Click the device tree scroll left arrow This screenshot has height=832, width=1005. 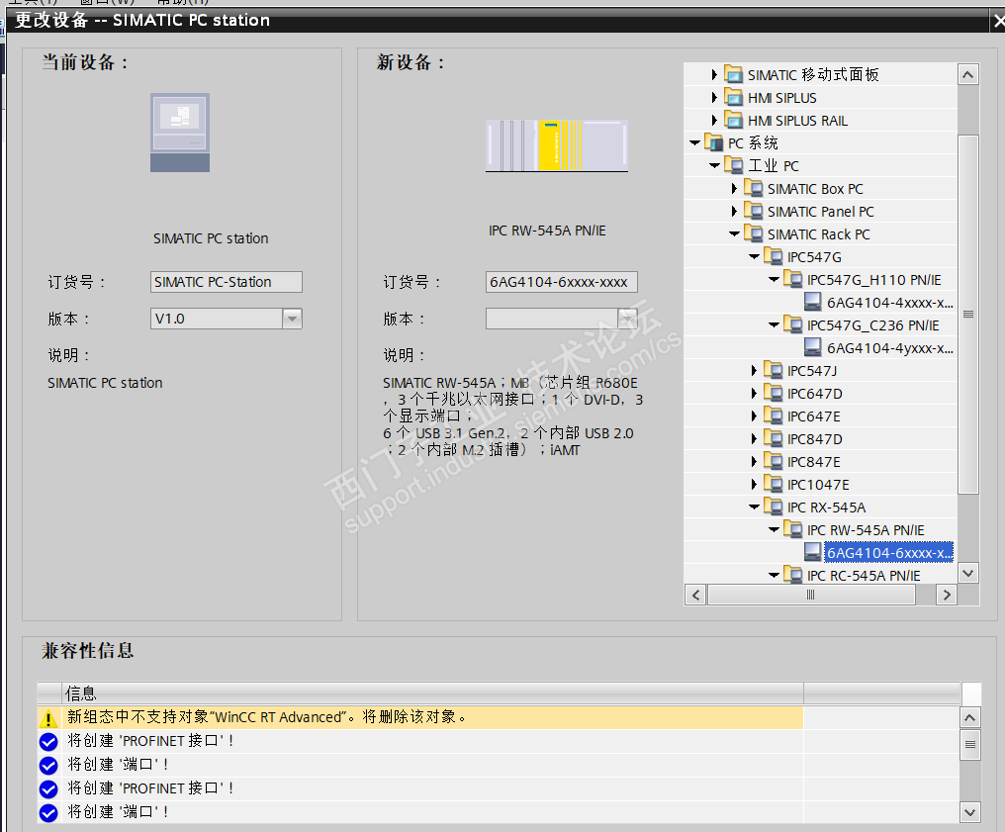(695, 595)
